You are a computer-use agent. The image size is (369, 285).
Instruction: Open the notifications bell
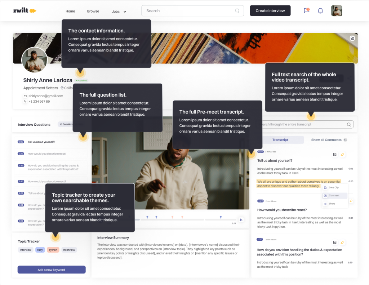point(320,11)
